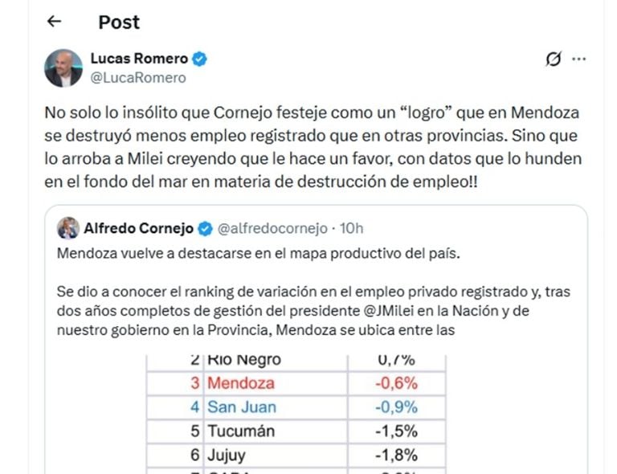Open the three-dot more options menu

pos(579,59)
